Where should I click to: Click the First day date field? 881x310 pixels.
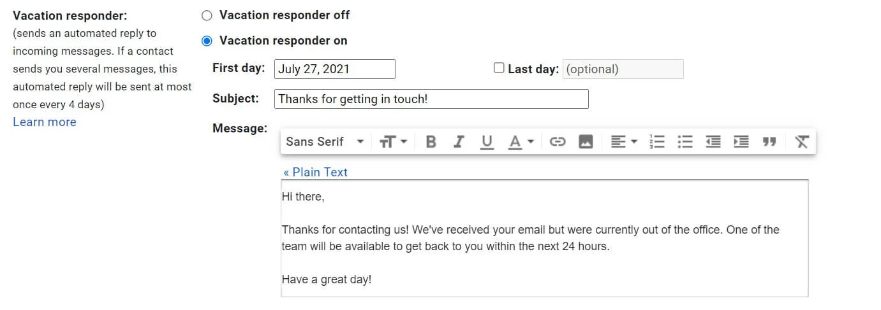pyautogui.click(x=334, y=69)
